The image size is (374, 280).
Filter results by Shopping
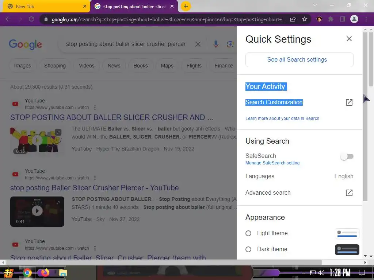coord(55,66)
